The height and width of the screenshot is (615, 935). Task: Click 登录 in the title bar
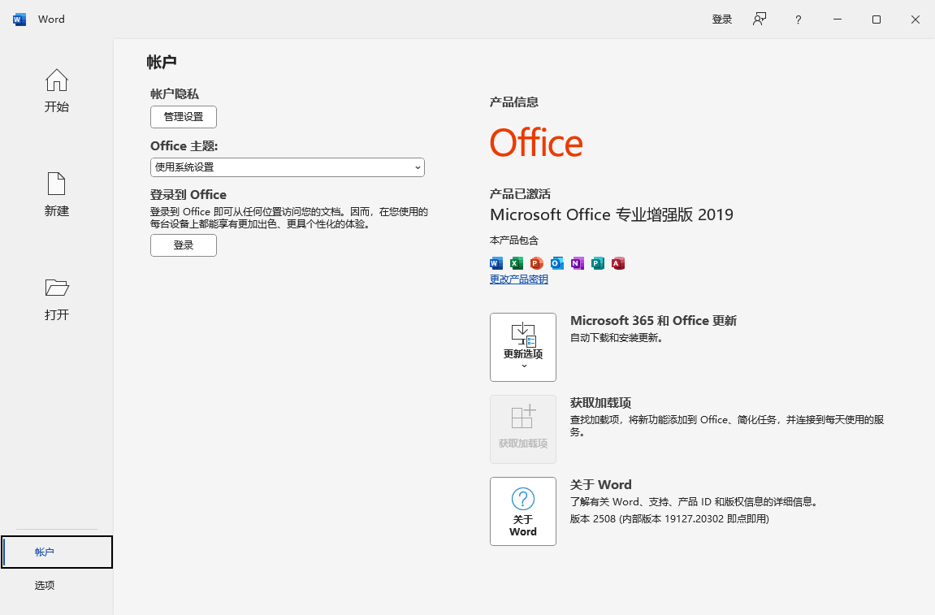coord(721,19)
